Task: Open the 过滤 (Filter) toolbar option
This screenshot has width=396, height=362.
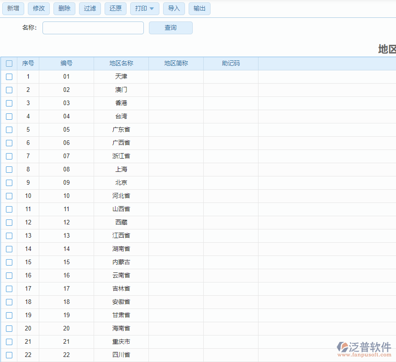Action: tap(90, 9)
